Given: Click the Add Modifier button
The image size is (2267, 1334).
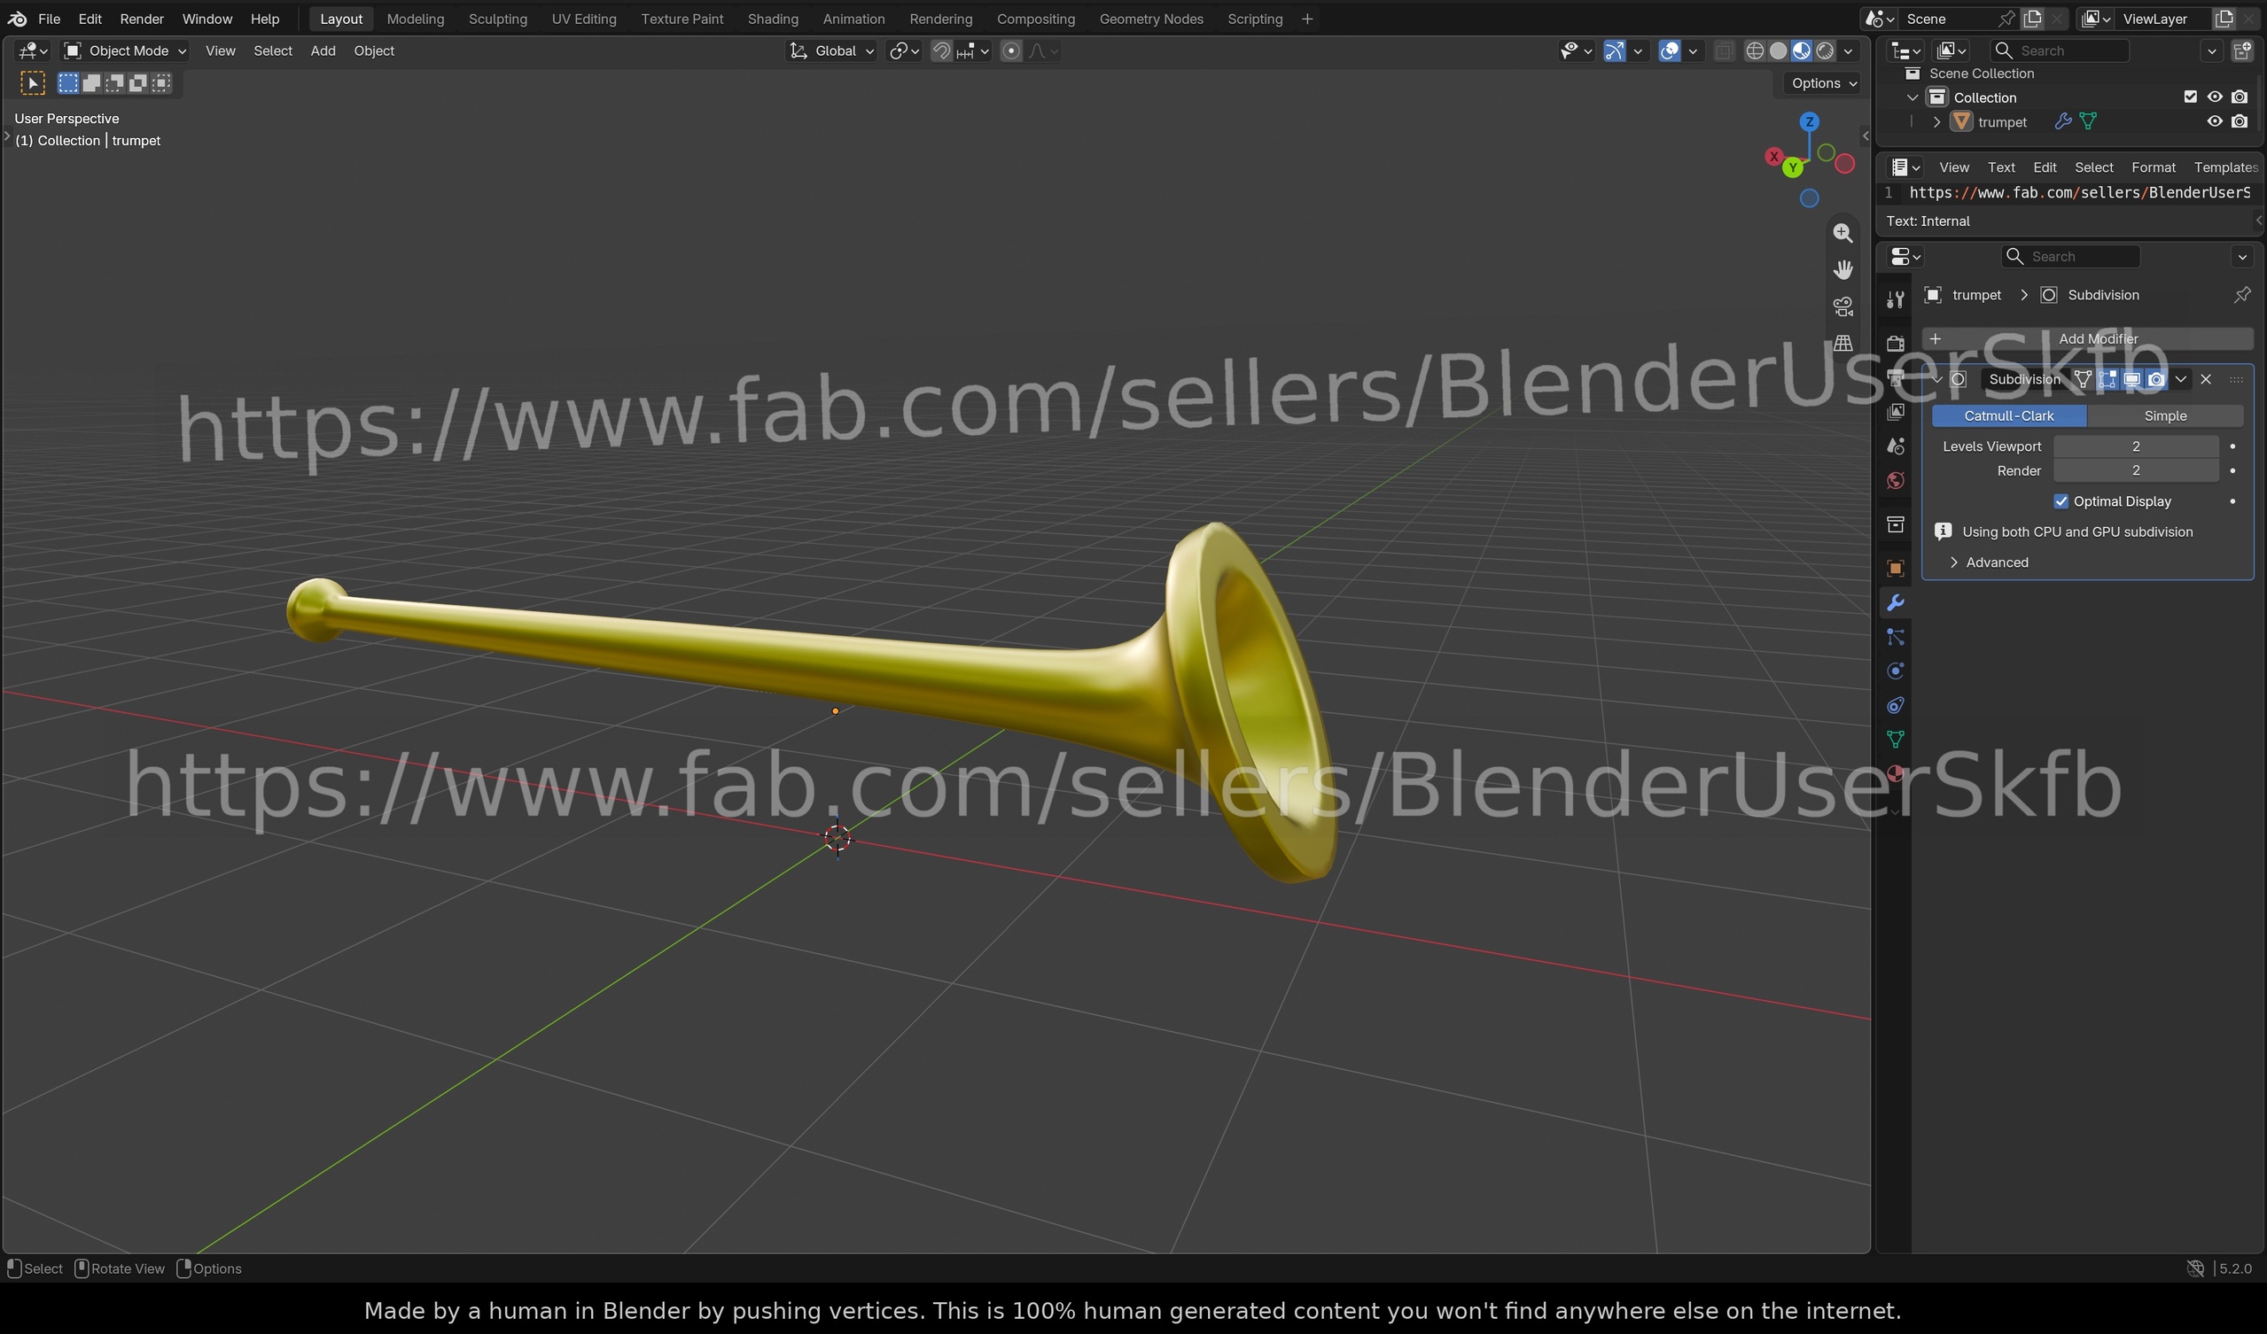Looking at the screenshot, I should tap(2087, 338).
